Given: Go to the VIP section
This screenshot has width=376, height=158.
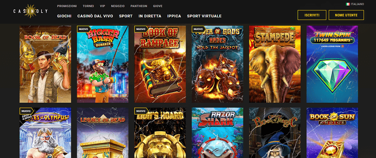Looking at the screenshot, I should click(x=103, y=6).
